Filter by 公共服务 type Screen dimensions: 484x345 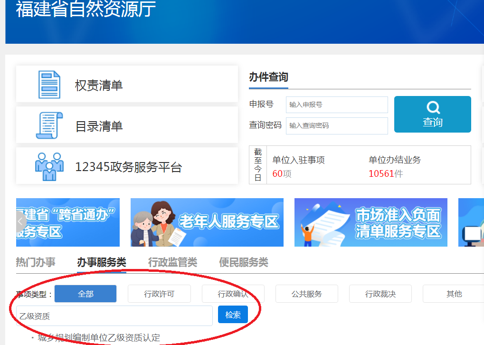[x=306, y=294]
